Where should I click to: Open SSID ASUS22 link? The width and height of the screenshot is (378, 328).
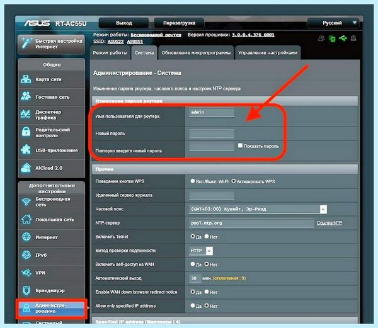pyautogui.click(x=115, y=42)
